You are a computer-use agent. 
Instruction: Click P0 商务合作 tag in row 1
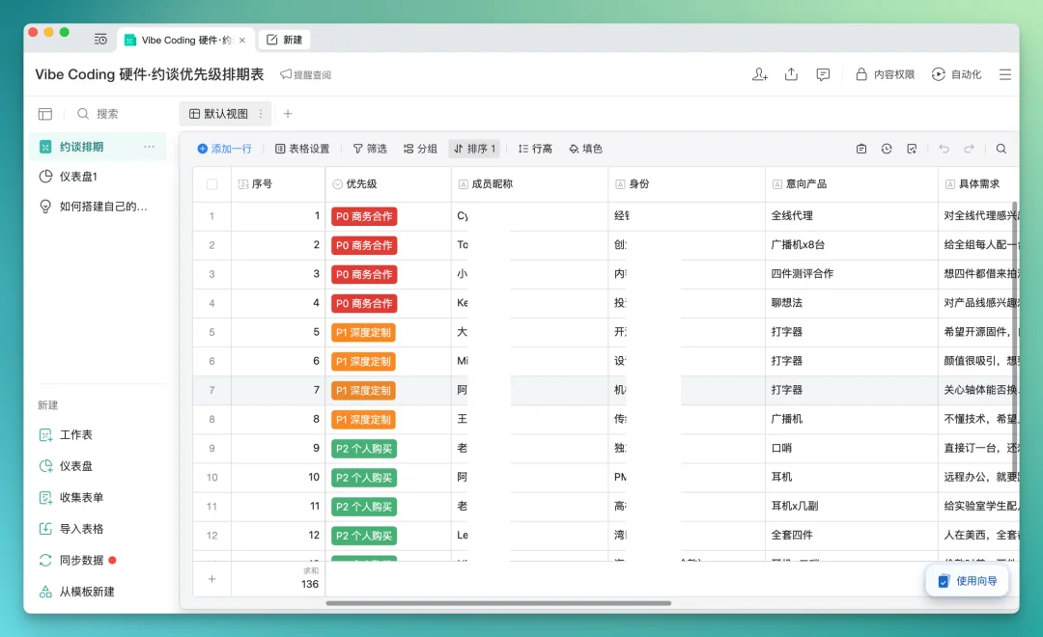[364, 216]
